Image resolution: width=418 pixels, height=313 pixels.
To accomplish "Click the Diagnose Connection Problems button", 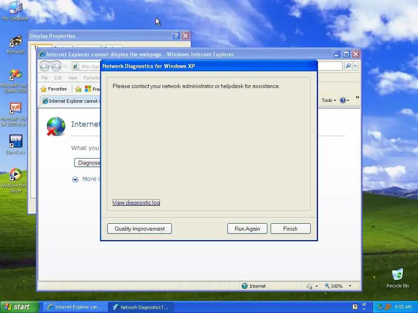I will pyautogui.click(x=87, y=163).
